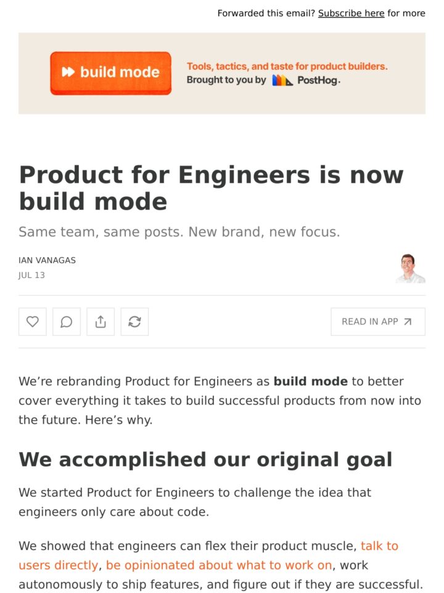This screenshot has width=444, height=593.
Task: Open the orange build mode badge
Action: (110, 73)
